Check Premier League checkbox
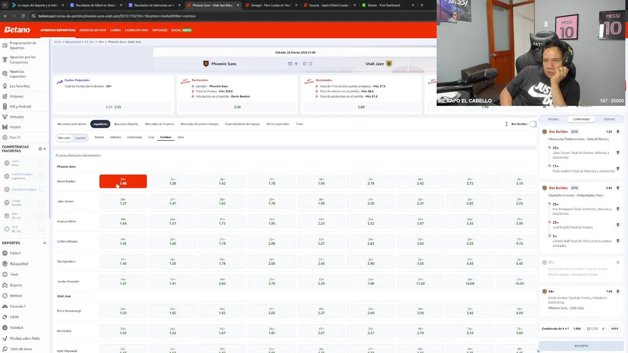The width and height of the screenshot is (628, 353). coord(41,176)
